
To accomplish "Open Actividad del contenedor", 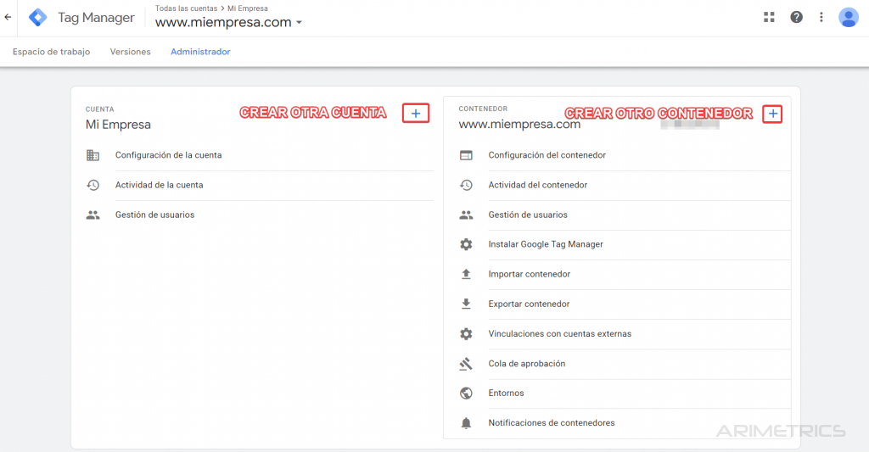I will [x=537, y=185].
